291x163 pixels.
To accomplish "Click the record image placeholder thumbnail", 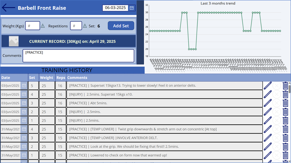I will 14,41.
